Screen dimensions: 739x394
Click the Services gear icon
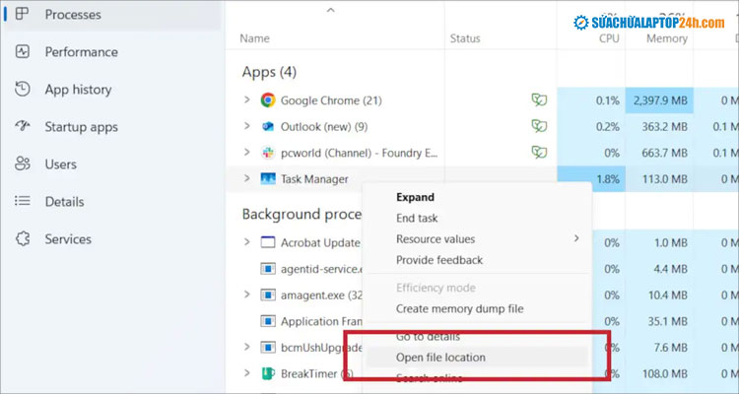point(23,239)
